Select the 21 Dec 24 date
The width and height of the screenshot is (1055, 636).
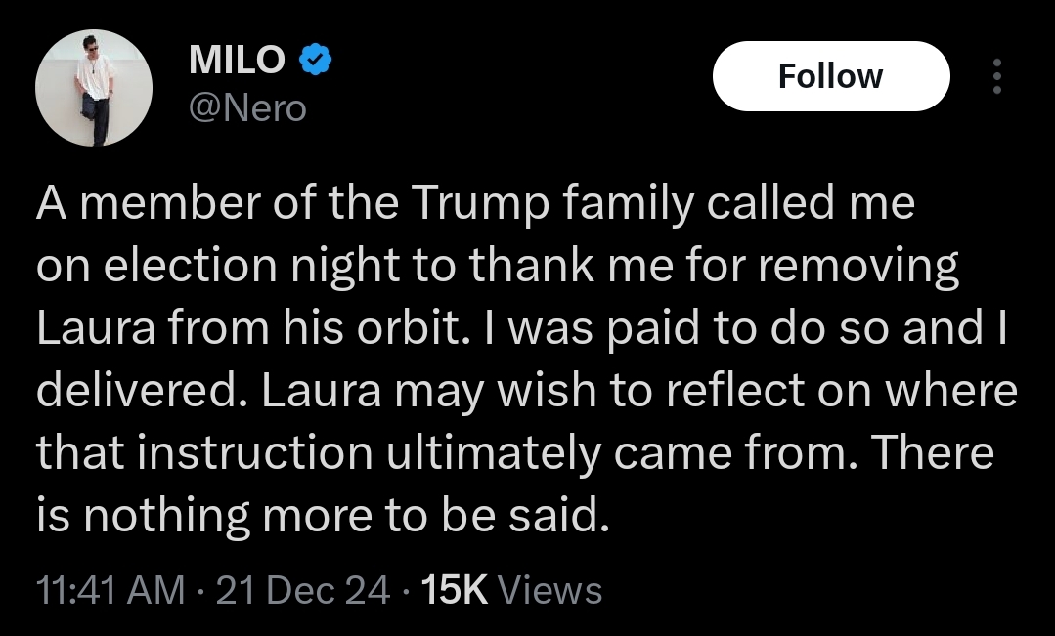(x=303, y=590)
